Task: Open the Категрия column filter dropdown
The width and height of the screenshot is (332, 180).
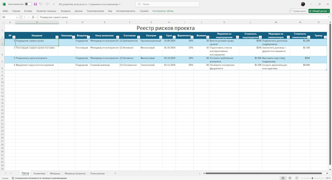Action: coord(161,37)
